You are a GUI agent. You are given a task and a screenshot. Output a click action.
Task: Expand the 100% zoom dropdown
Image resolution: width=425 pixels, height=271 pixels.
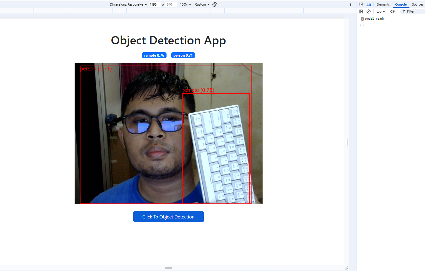(185, 4)
